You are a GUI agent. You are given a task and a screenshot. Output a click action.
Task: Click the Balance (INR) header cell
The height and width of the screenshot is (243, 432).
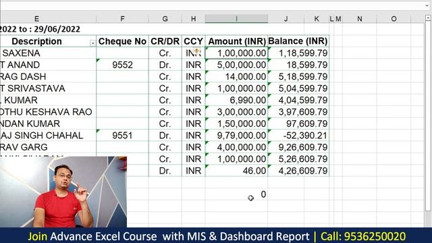298,41
